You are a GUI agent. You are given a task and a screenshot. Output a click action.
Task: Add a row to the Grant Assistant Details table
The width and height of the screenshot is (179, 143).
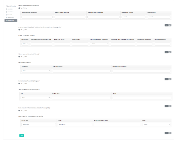[x=166, y=52]
